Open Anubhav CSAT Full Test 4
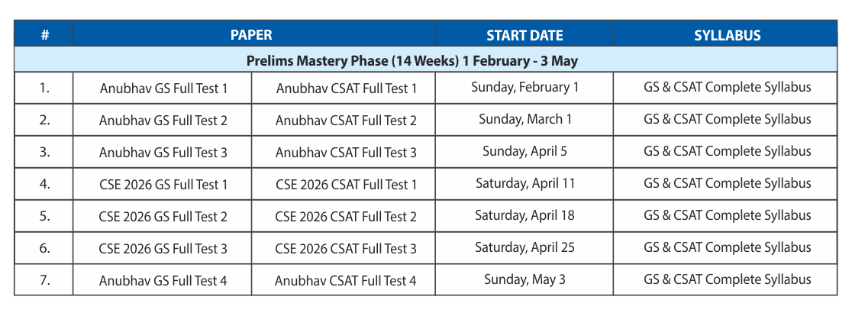This screenshot has width=852, height=316. click(346, 281)
